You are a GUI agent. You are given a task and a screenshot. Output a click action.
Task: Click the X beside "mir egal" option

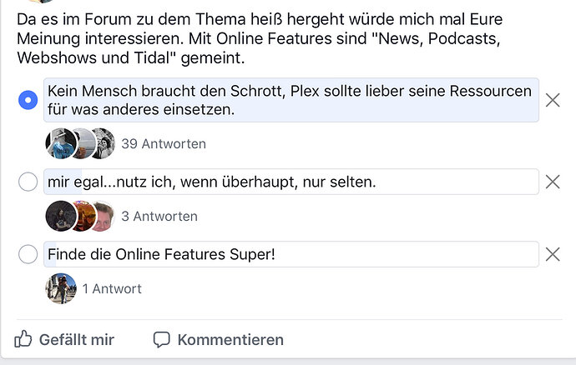click(x=552, y=182)
